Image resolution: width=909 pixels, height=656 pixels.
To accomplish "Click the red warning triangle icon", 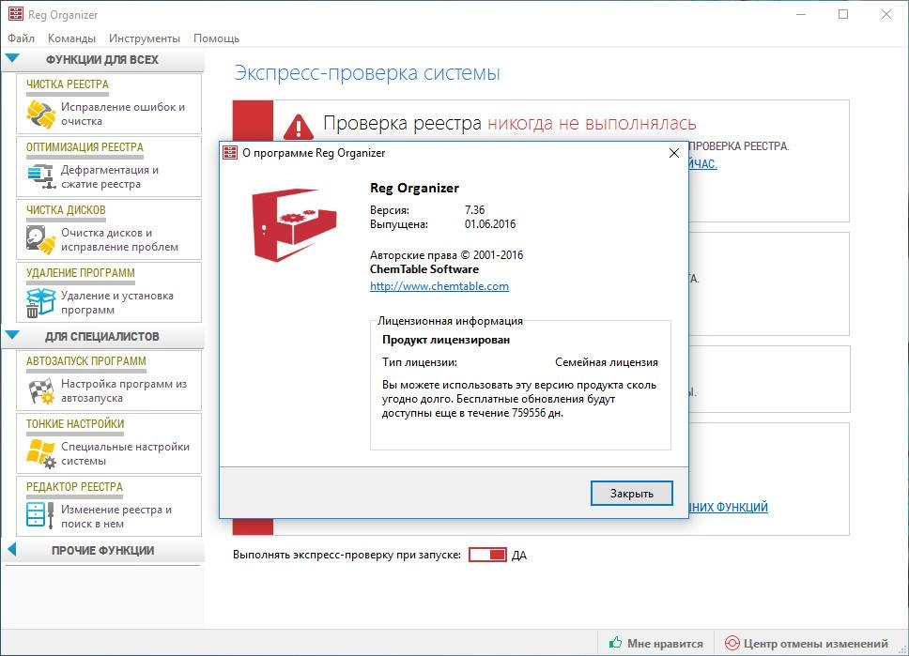I will click(x=299, y=127).
